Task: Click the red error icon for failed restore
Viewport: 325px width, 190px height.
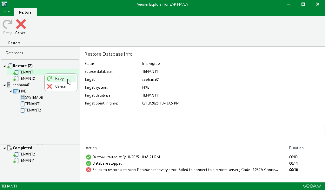Action: (x=89, y=170)
